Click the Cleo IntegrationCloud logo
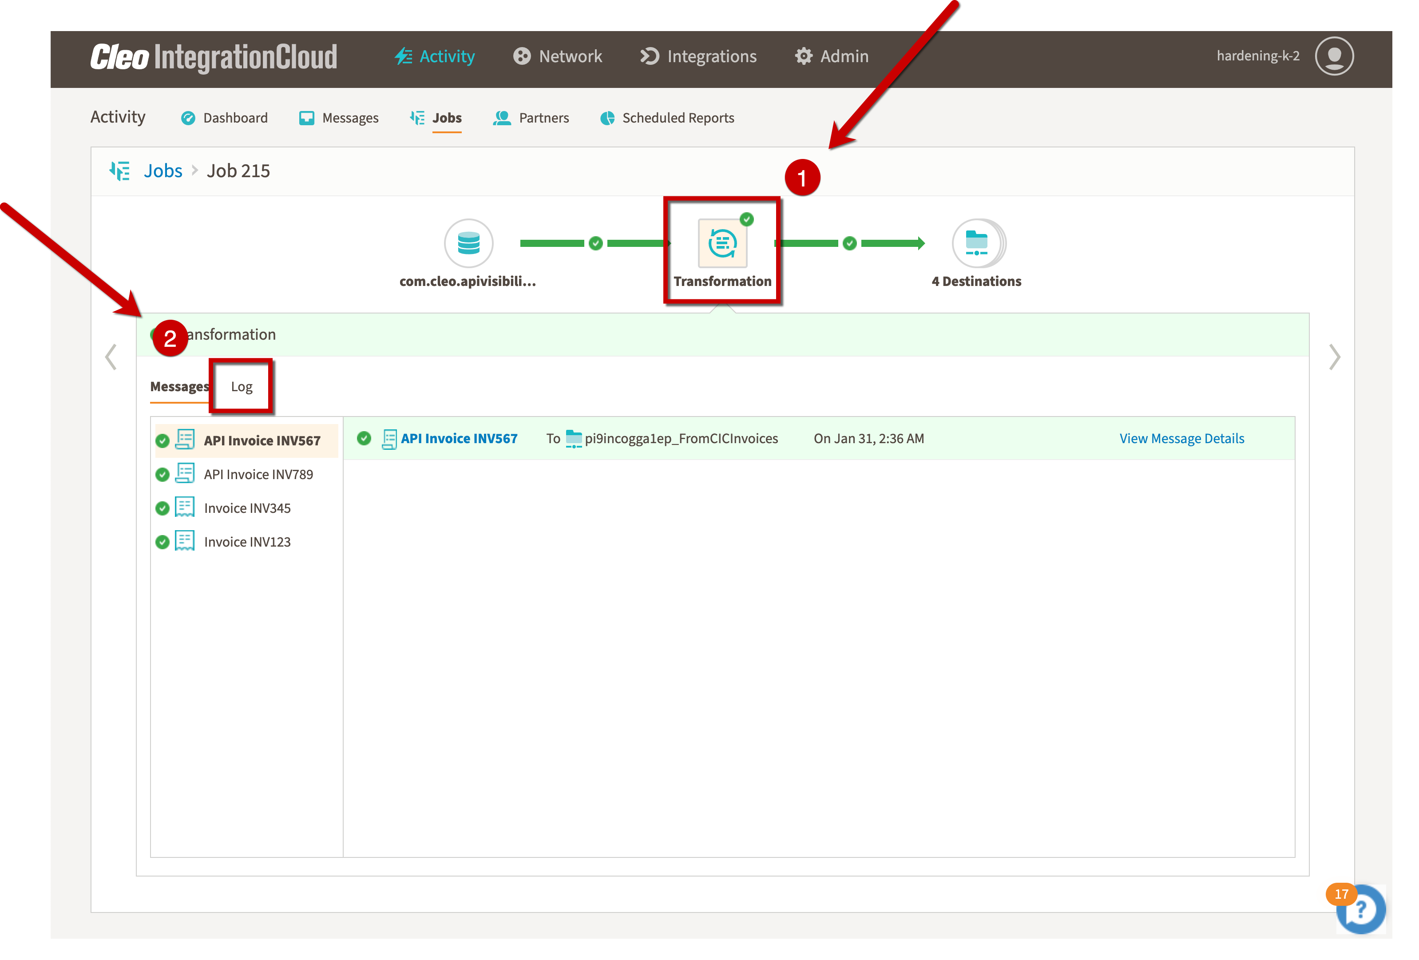 coord(214,57)
